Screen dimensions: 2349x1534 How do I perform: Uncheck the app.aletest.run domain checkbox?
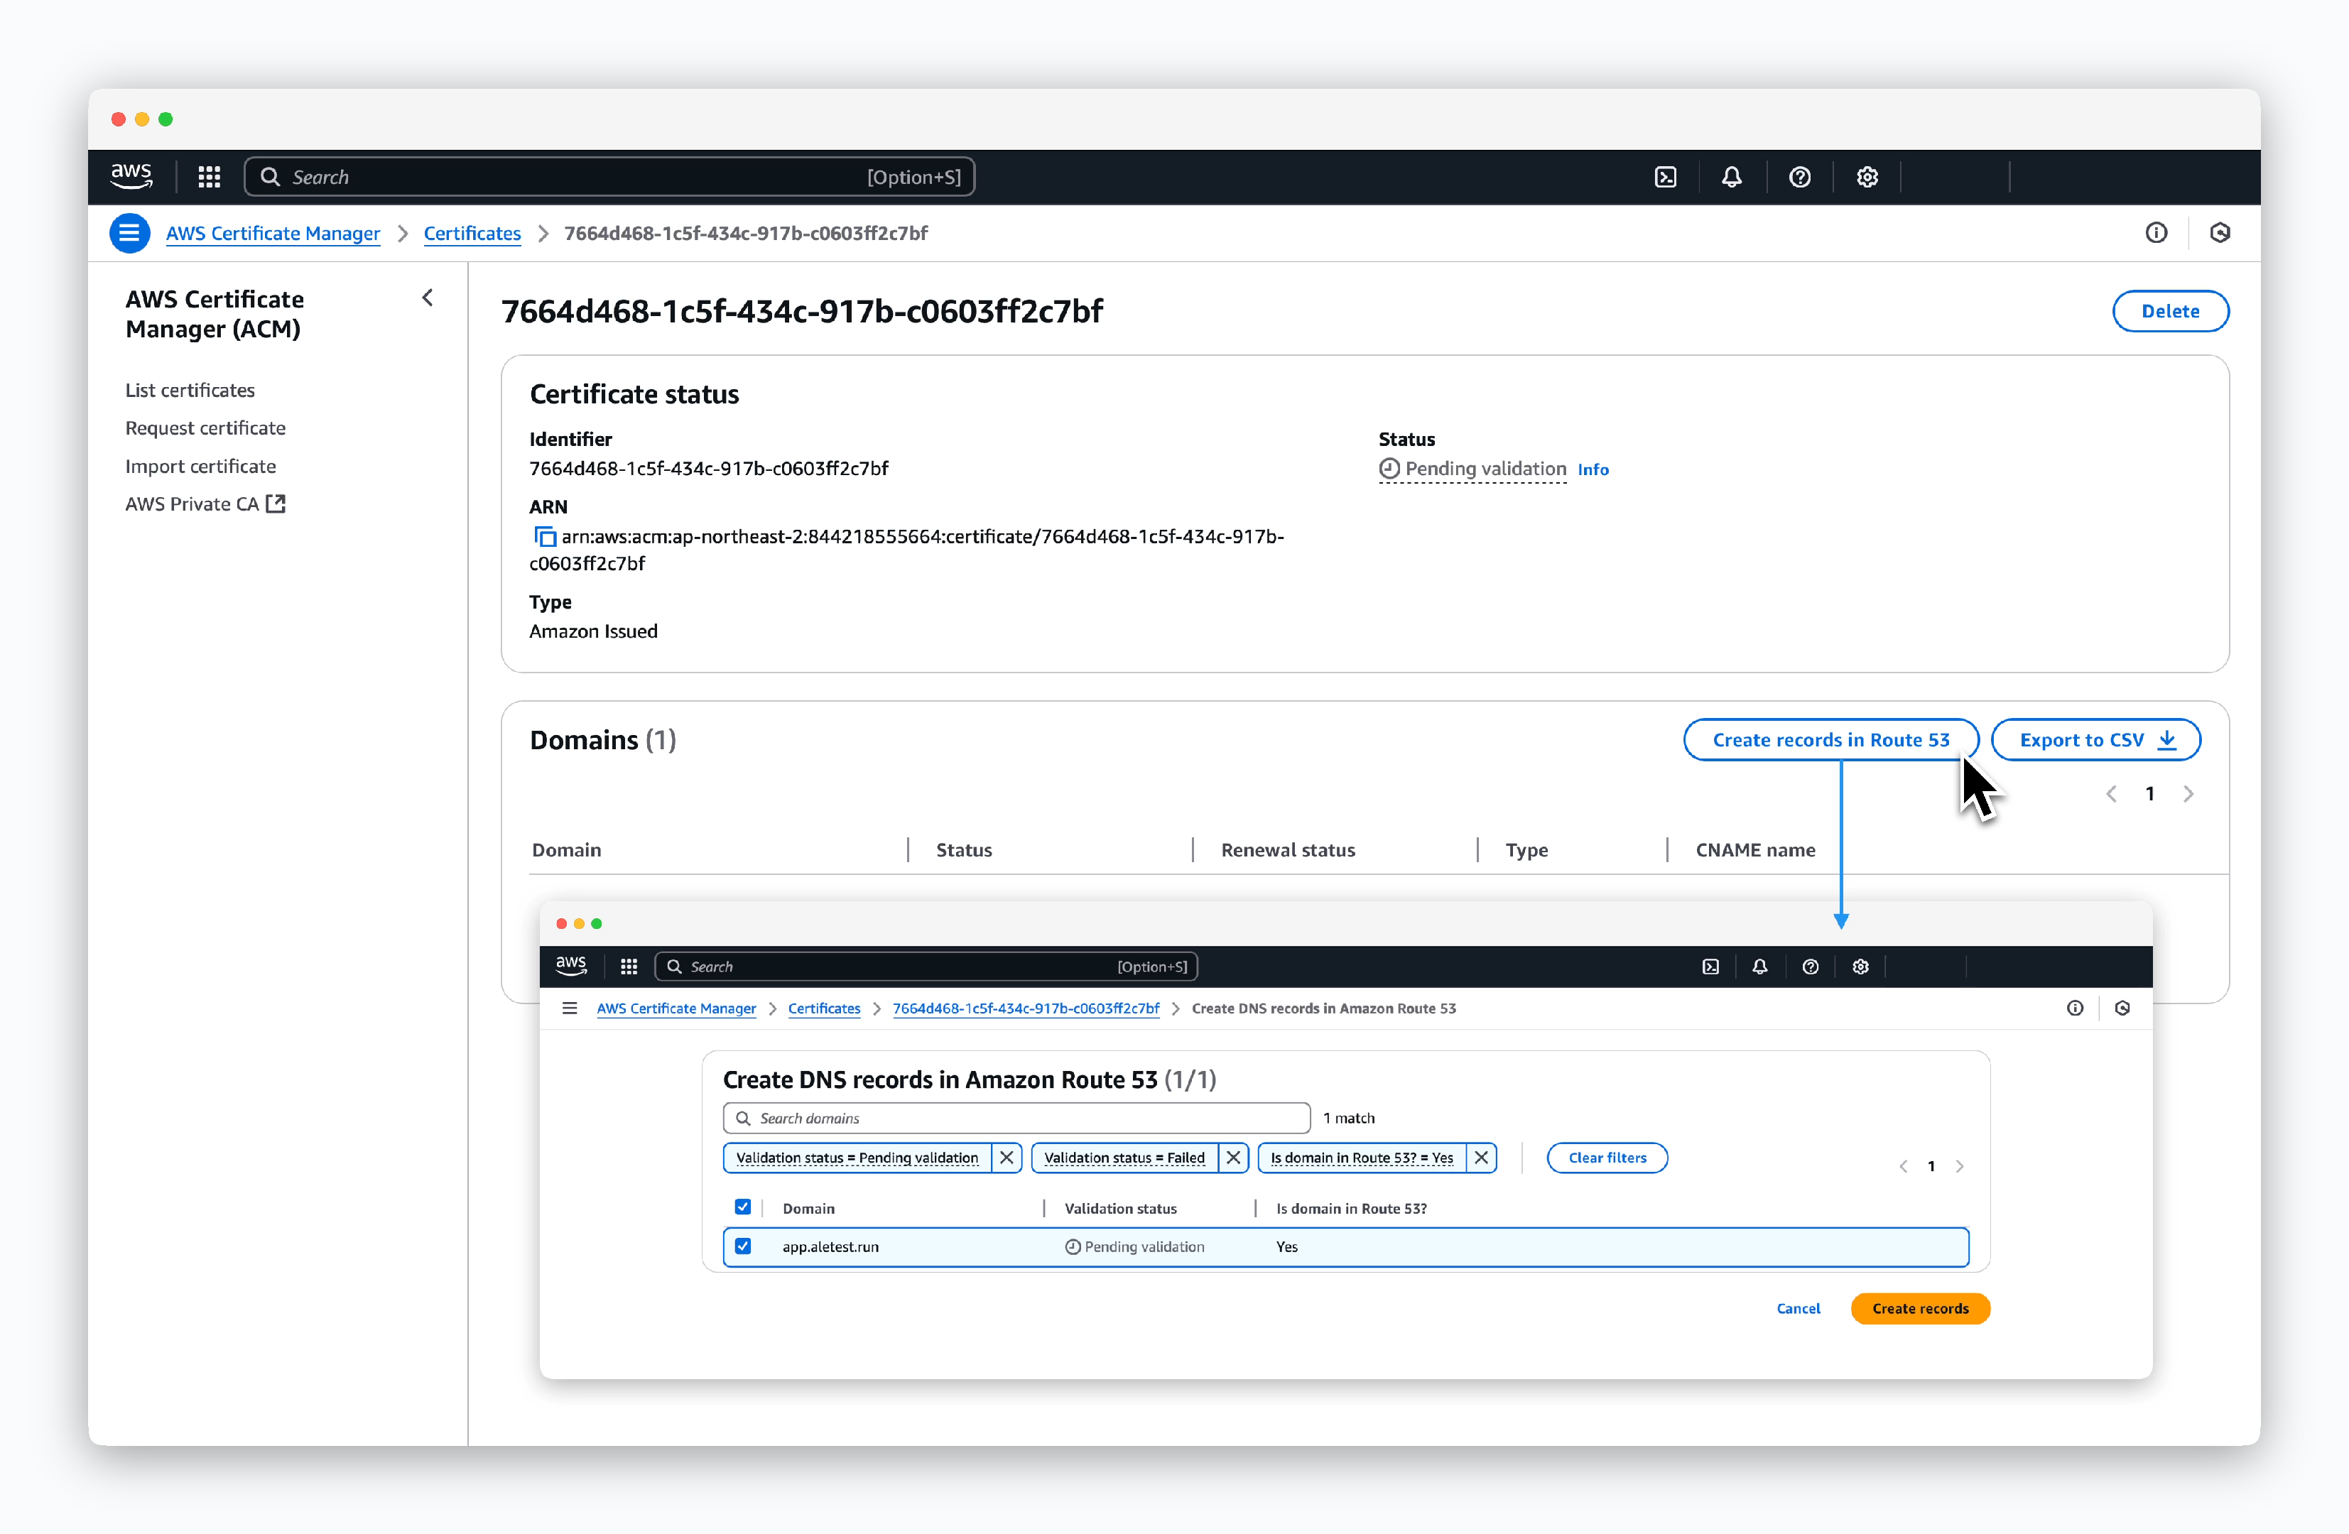point(743,1247)
